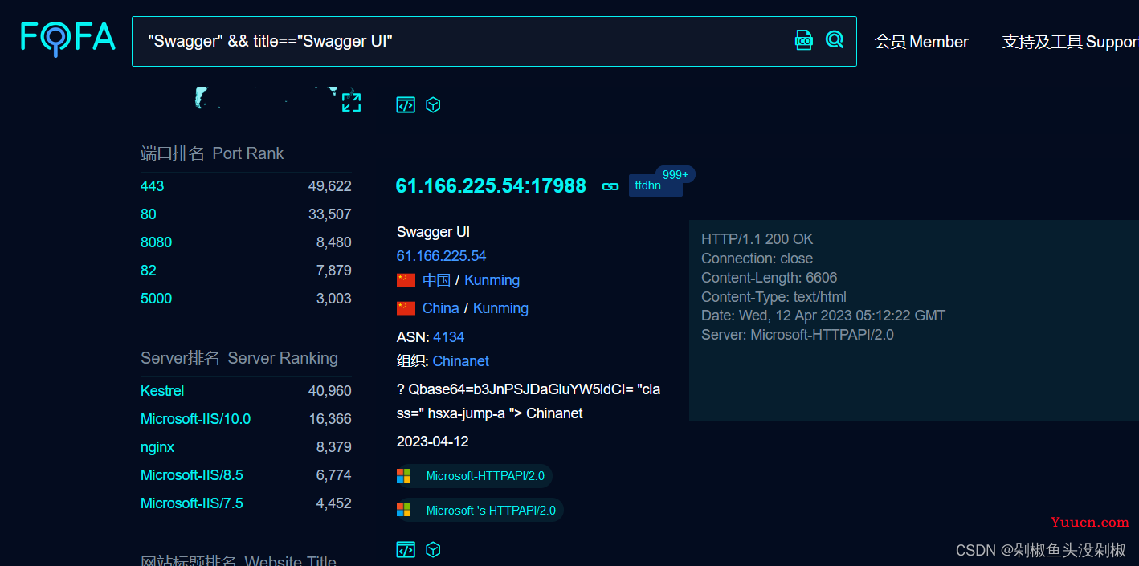The width and height of the screenshot is (1139, 566).
Task: Click the China flag beside 中国
Action: point(406,280)
